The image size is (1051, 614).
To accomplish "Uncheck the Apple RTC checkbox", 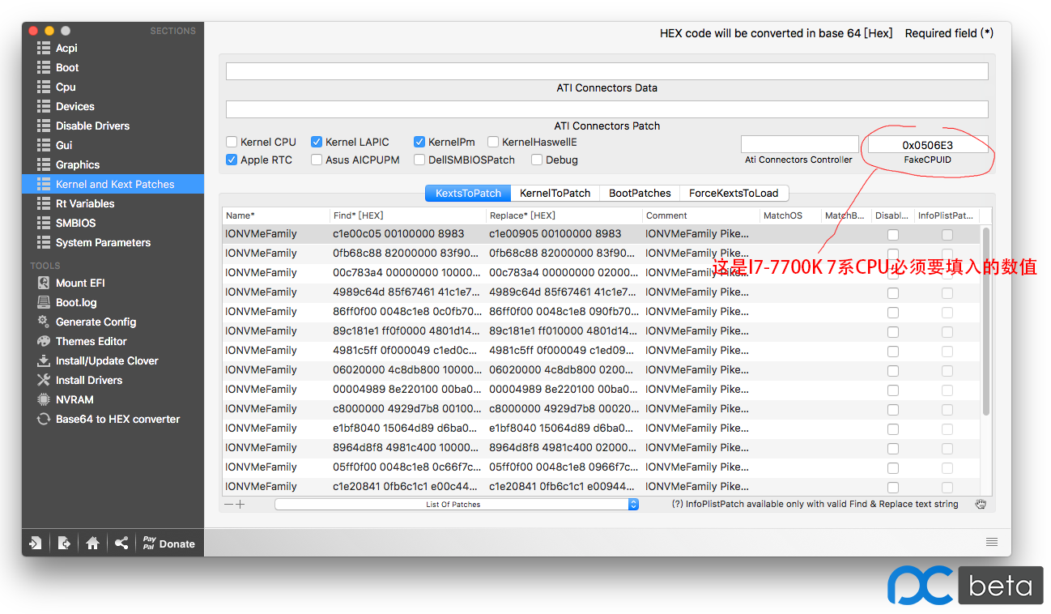I will click(232, 160).
